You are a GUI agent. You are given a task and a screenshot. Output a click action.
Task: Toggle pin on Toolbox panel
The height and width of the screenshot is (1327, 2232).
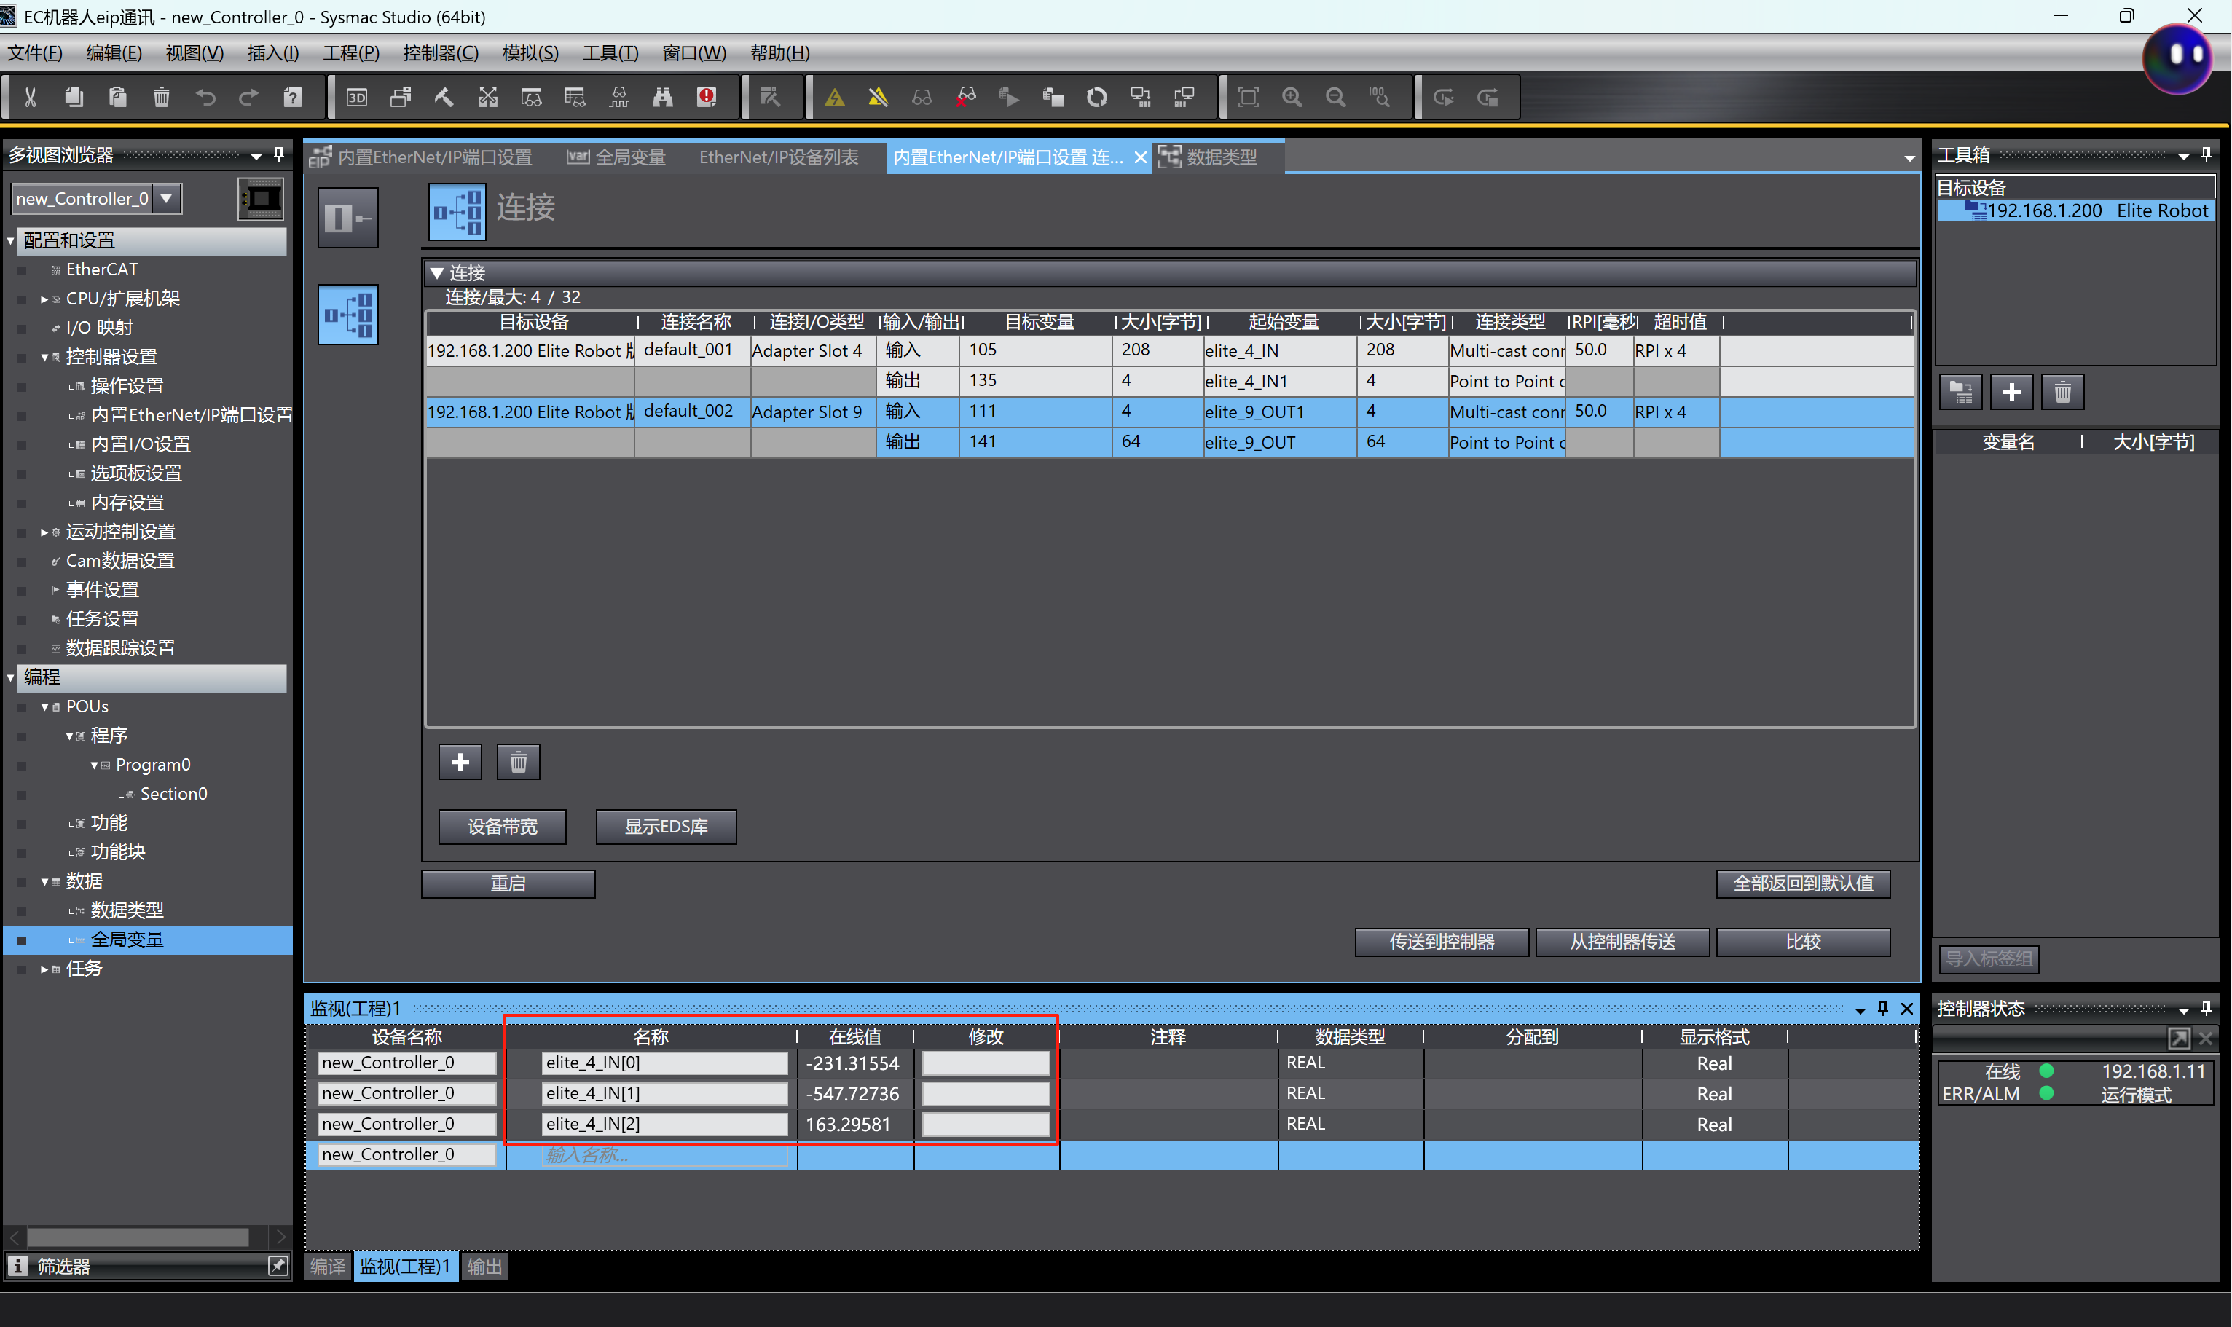2206,154
